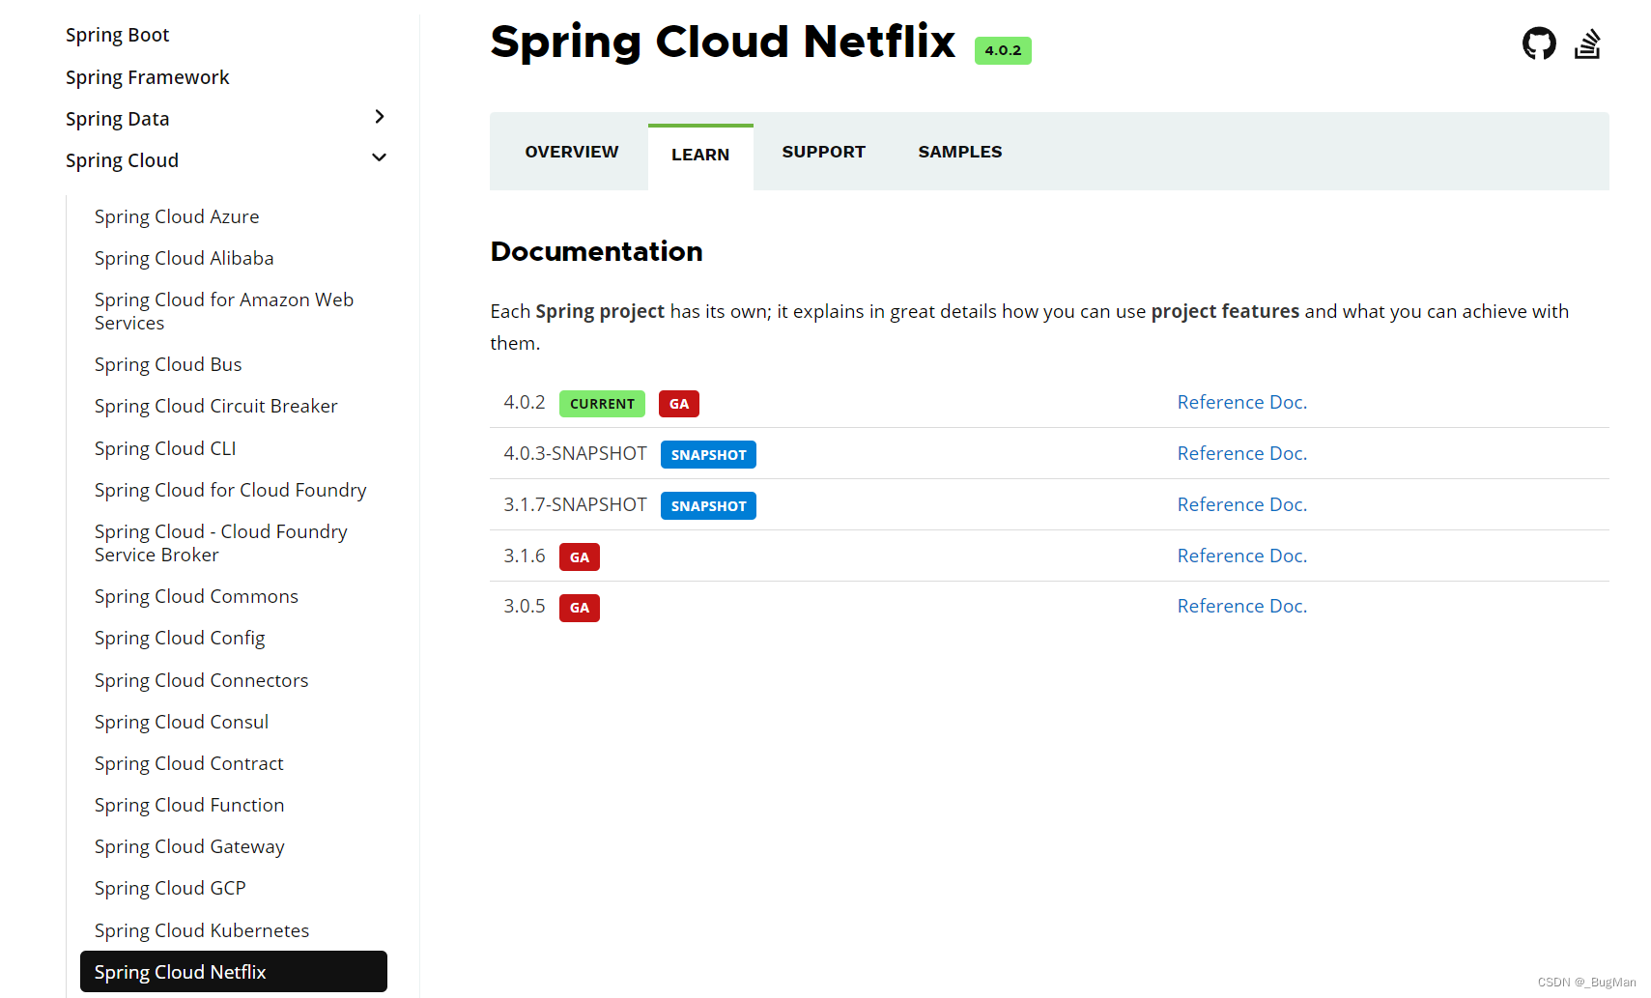Select Spring Cloud parent item
This screenshot has width=1651, height=998.
(x=123, y=160)
